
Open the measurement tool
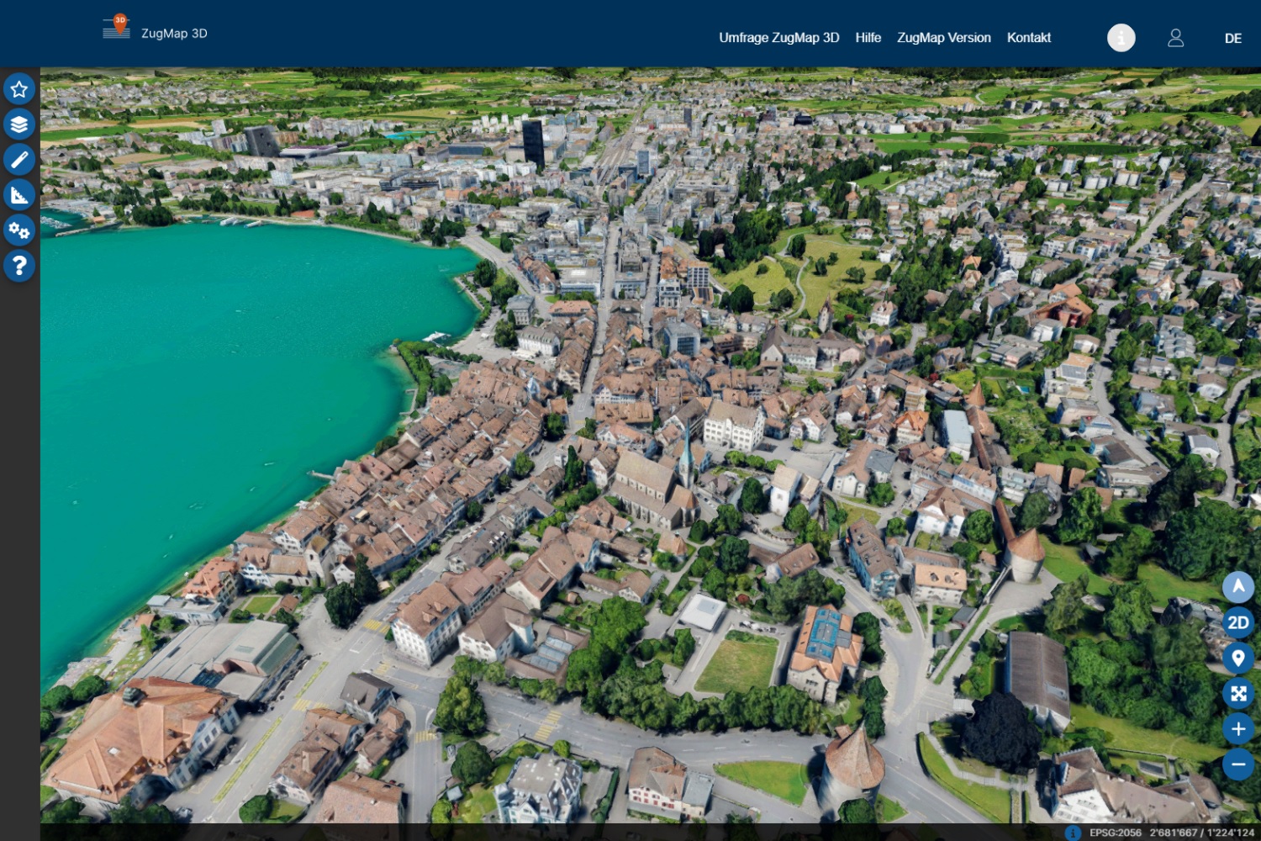click(19, 195)
